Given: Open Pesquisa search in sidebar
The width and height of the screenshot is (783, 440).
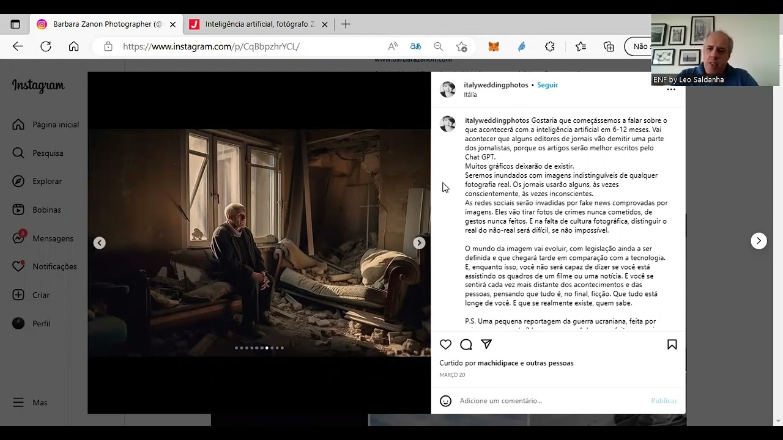Looking at the screenshot, I should tap(38, 153).
